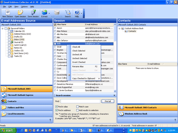178x133 pixels.
Task: Click the Find all button
Action: (108, 101)
